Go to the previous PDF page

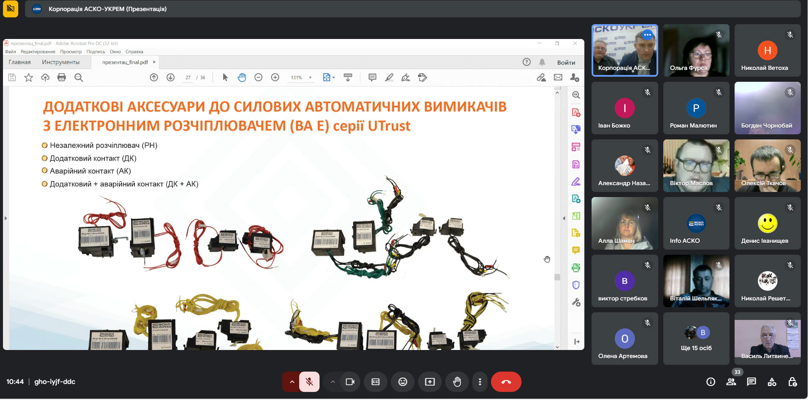pyautogui.click(x=154, y=78)
